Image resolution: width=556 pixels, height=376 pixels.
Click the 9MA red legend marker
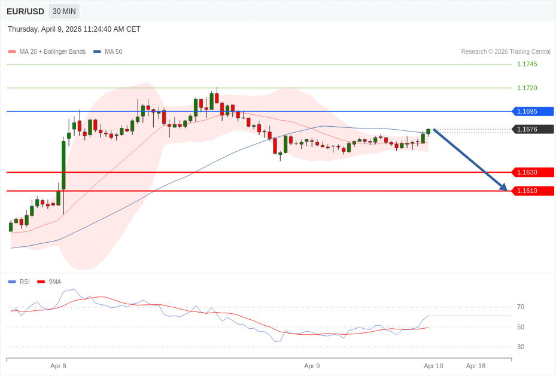(x=41, y=282)
